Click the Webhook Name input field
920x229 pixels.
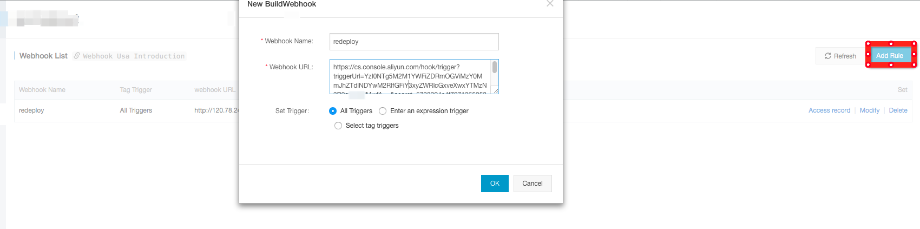point(414,42)
